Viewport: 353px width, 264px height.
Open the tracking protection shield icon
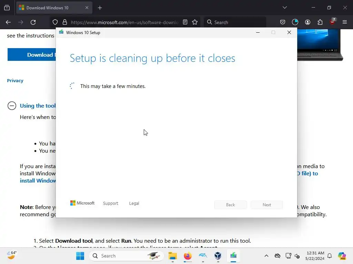[x=55, y=22]
